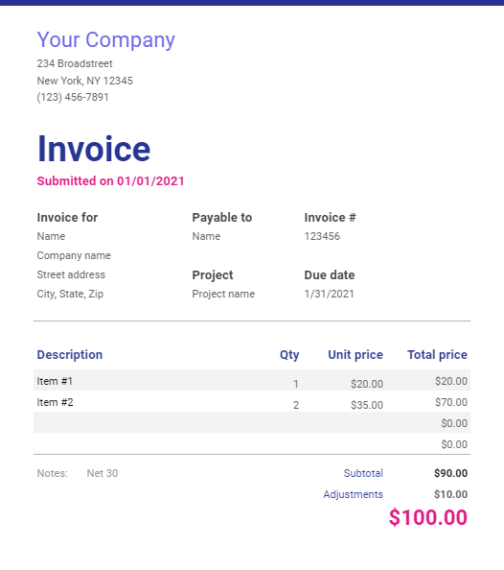Click the Name field under Invoice for

pos(51,236)
